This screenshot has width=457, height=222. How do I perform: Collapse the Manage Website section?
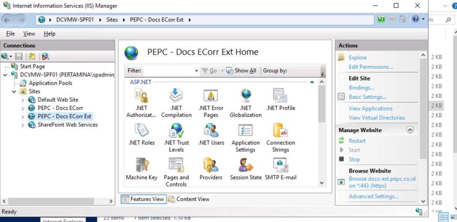click(410, 130)
